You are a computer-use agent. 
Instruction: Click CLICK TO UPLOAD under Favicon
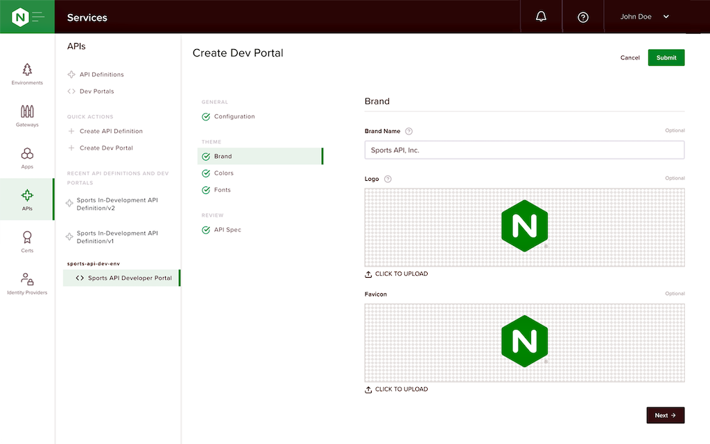[396, 389]
